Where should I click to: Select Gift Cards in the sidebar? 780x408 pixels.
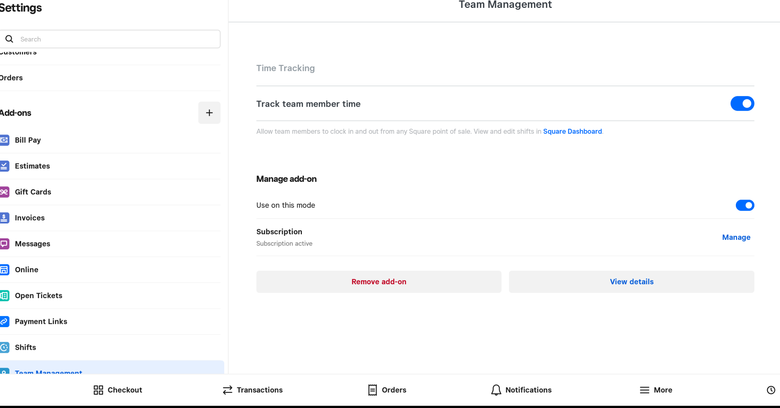pos(110,192)
